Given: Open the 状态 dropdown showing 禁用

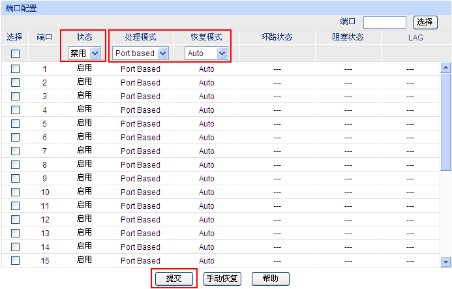Looking at the screenshot, I should (84, 53).
